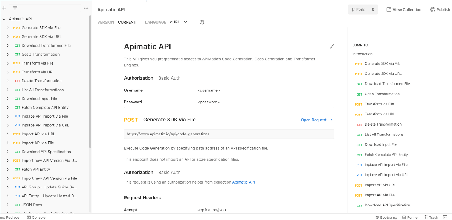The width and height of the screenshot is (452, 220).
Task: Select Download Input File in sidebar
Action: point(39,99)
